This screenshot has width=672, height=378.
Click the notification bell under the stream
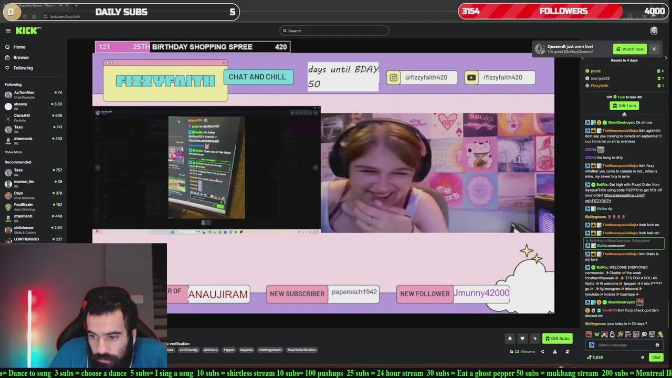click(509, 339)
